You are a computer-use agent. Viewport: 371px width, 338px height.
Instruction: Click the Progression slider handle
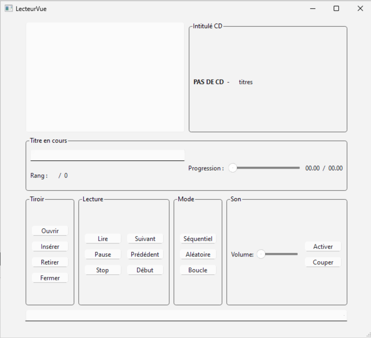click(x=233, y=168)
